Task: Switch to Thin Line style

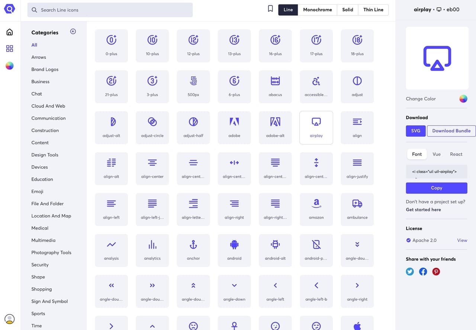Action: pos(373,10)
